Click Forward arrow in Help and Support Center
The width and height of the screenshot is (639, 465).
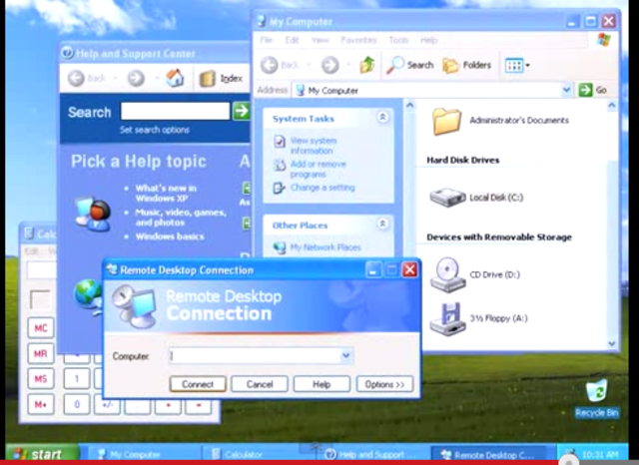[x=136, y=78]
